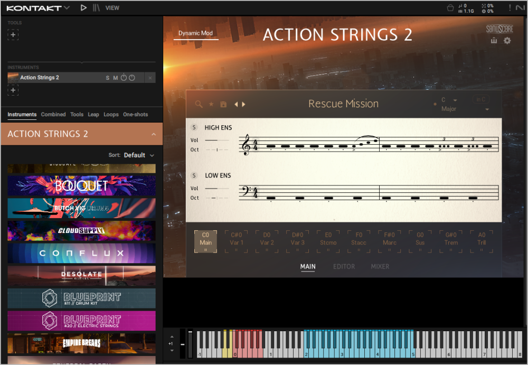Click the play button in the Kontakt header

pyautogui.click(x=83, y=8)
